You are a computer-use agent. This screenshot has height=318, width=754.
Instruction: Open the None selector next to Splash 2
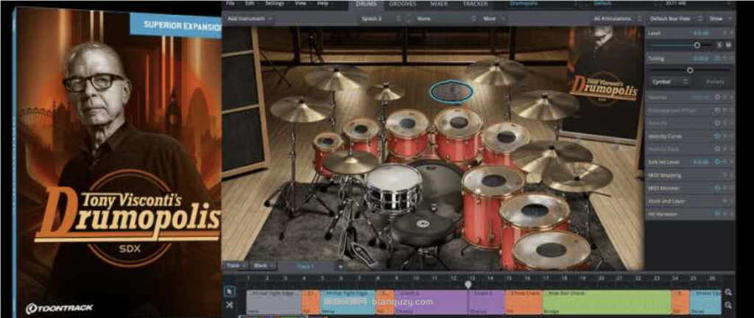[x=446, y=18]
